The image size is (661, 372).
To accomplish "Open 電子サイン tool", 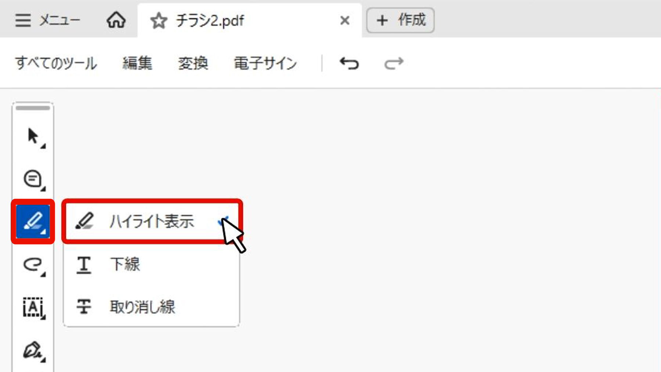I will (x=265, y=63).
